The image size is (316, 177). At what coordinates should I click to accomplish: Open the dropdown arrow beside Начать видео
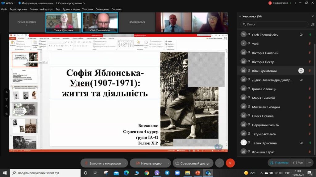pyautogui.click(x=168, y=163)
